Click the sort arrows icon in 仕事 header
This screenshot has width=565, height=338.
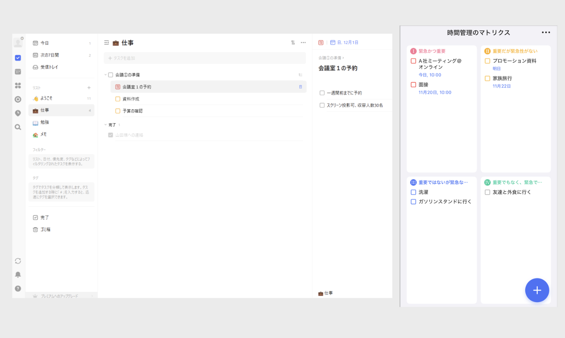click(293, 43)
